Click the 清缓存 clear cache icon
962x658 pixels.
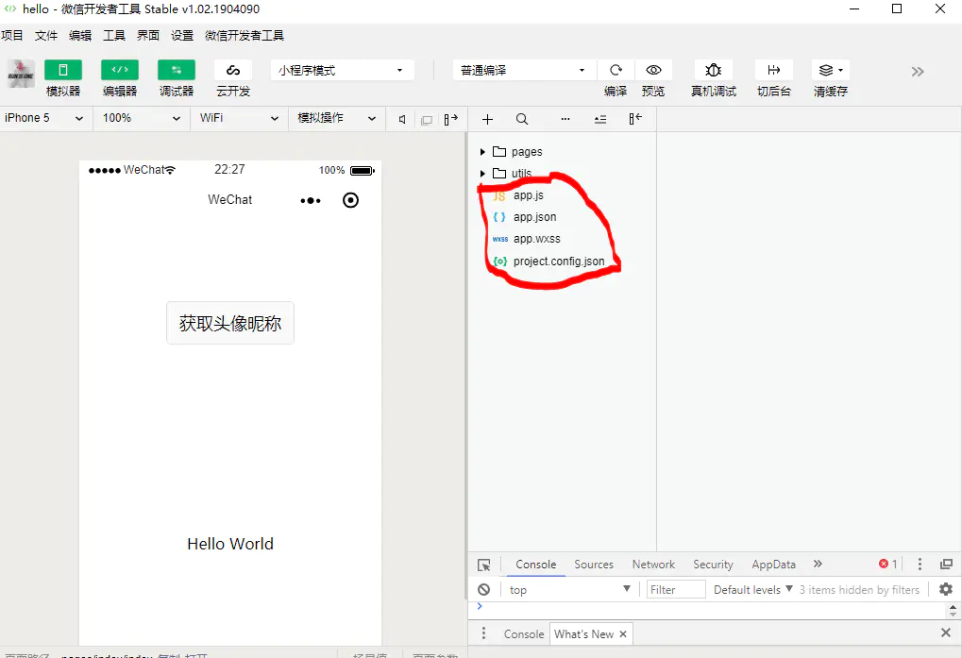click(x=831, y=70)
